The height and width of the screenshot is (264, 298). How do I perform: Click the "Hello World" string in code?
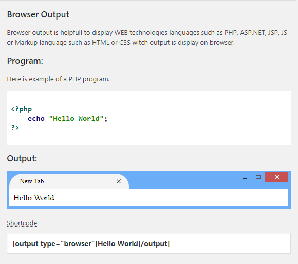[76, 118]
